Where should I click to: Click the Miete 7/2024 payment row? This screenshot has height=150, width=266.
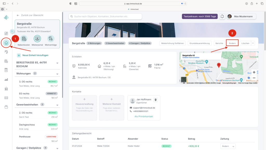[163, 146]
